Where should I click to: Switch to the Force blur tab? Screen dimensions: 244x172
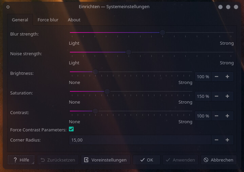pos(48,20)
